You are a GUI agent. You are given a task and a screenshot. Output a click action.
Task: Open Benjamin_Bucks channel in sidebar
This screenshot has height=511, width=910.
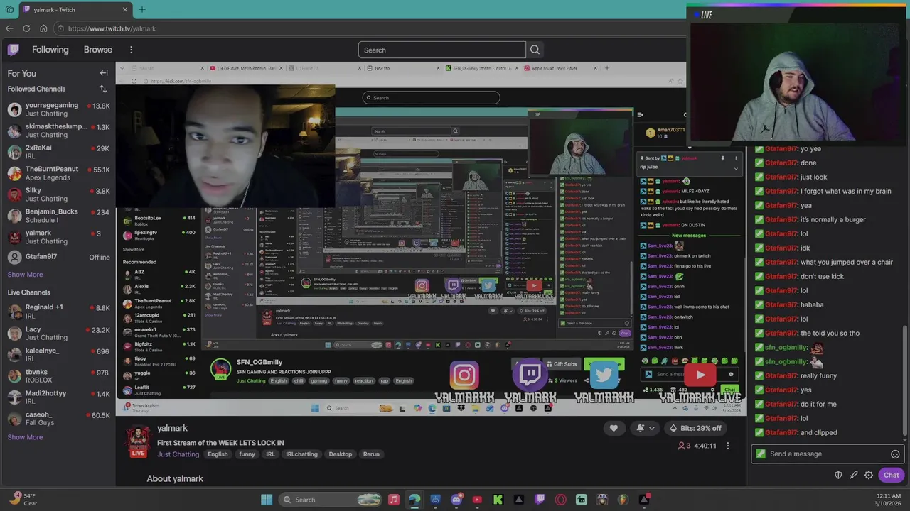58,216
